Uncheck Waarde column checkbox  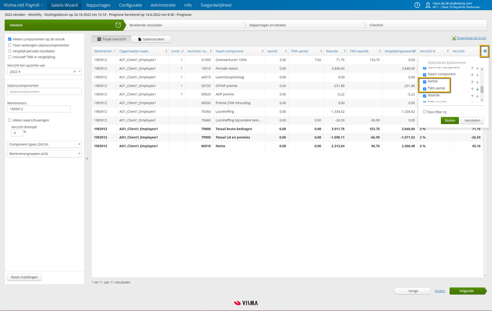pyautogui.click(x=425, y=95)
